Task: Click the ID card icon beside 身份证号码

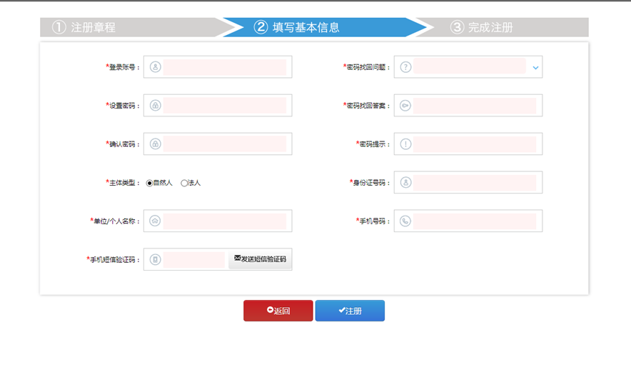Action: [405, 183]
